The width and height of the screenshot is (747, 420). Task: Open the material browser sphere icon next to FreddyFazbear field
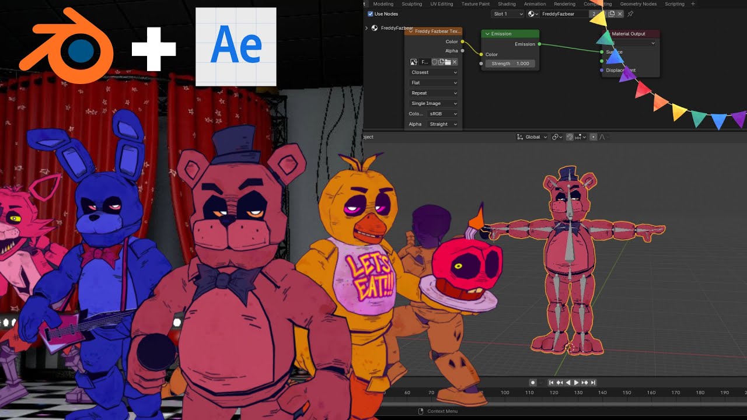coord(532,14)
